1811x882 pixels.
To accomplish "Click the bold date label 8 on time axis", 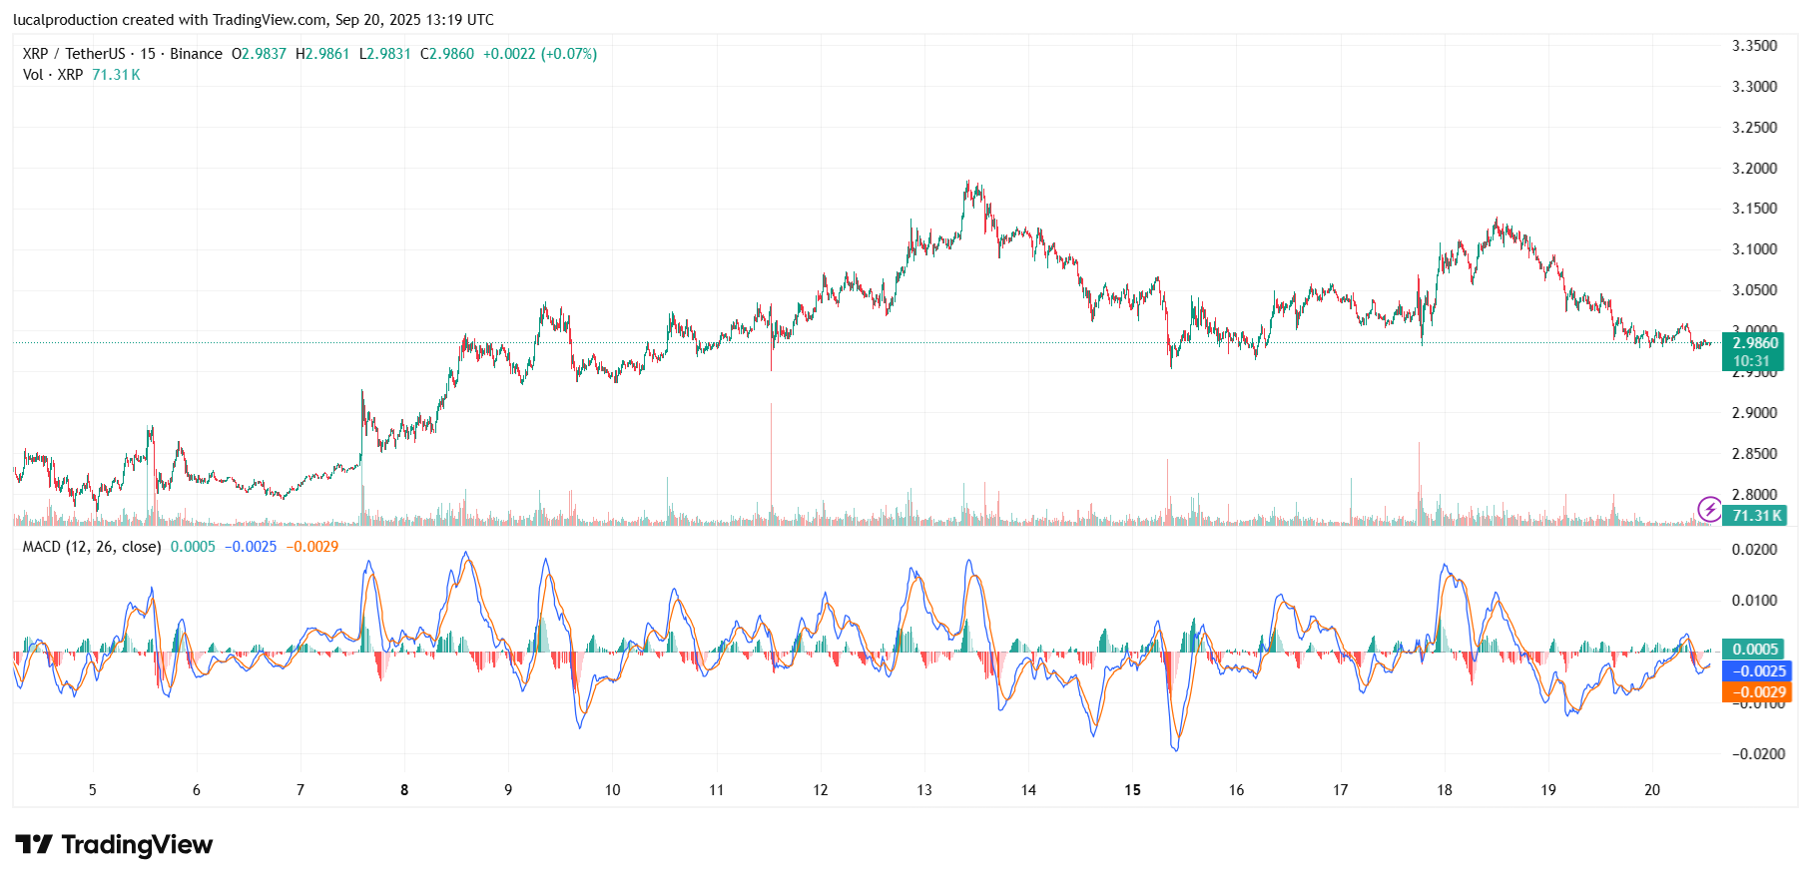I will (x=404, y=790).
